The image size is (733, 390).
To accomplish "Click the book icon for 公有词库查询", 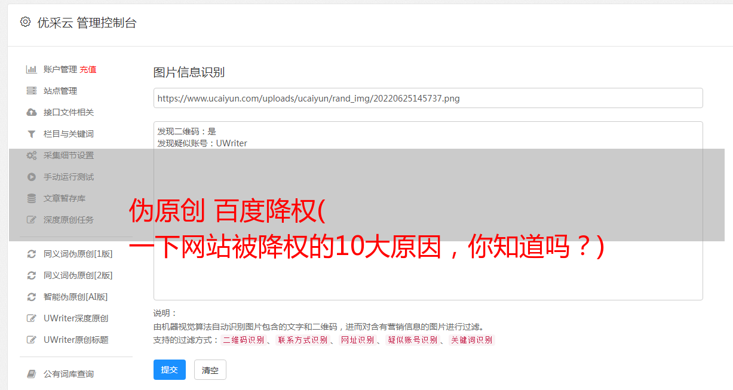I will 32,374.
